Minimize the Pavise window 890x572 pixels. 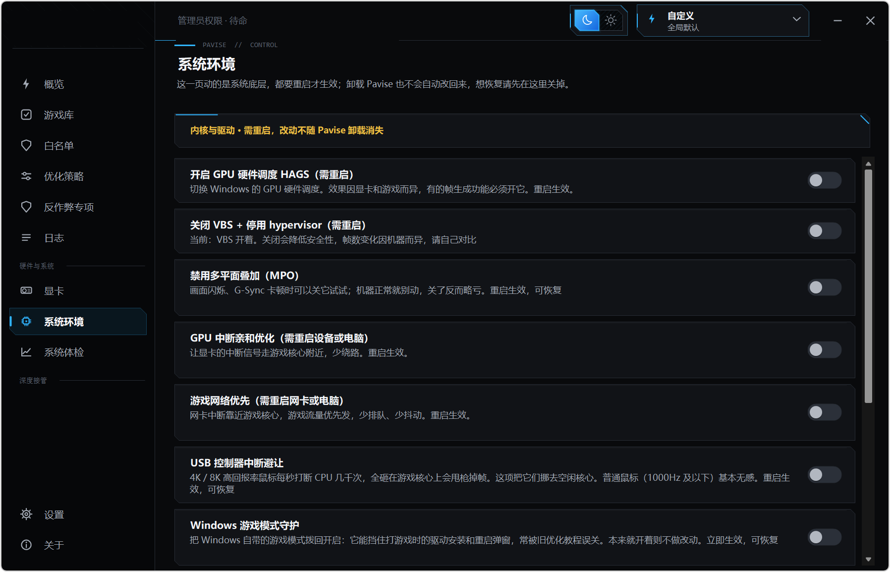click(x=837, y=21)
